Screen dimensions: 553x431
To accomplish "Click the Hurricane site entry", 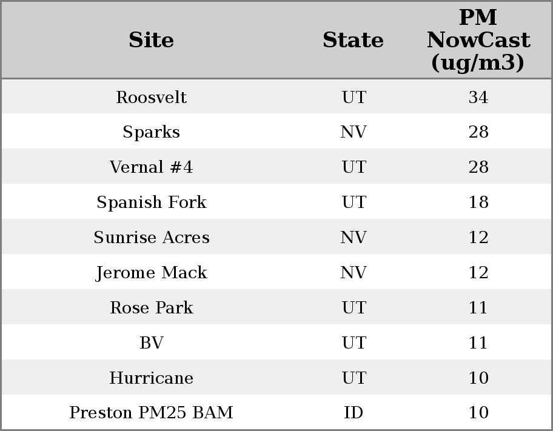I will pyautogui.click(x=151, y=378).
